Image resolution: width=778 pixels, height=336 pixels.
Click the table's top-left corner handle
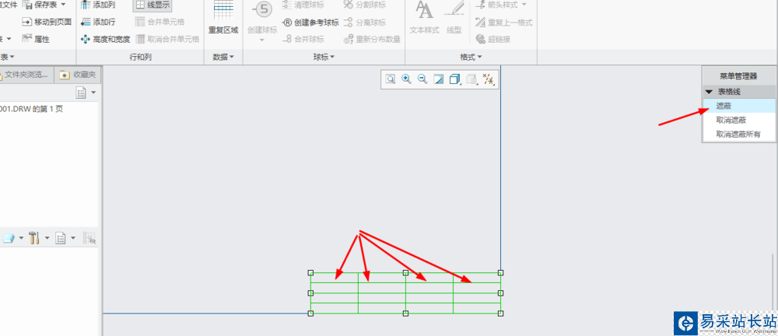pyautogui.click(x=310, y=272)
